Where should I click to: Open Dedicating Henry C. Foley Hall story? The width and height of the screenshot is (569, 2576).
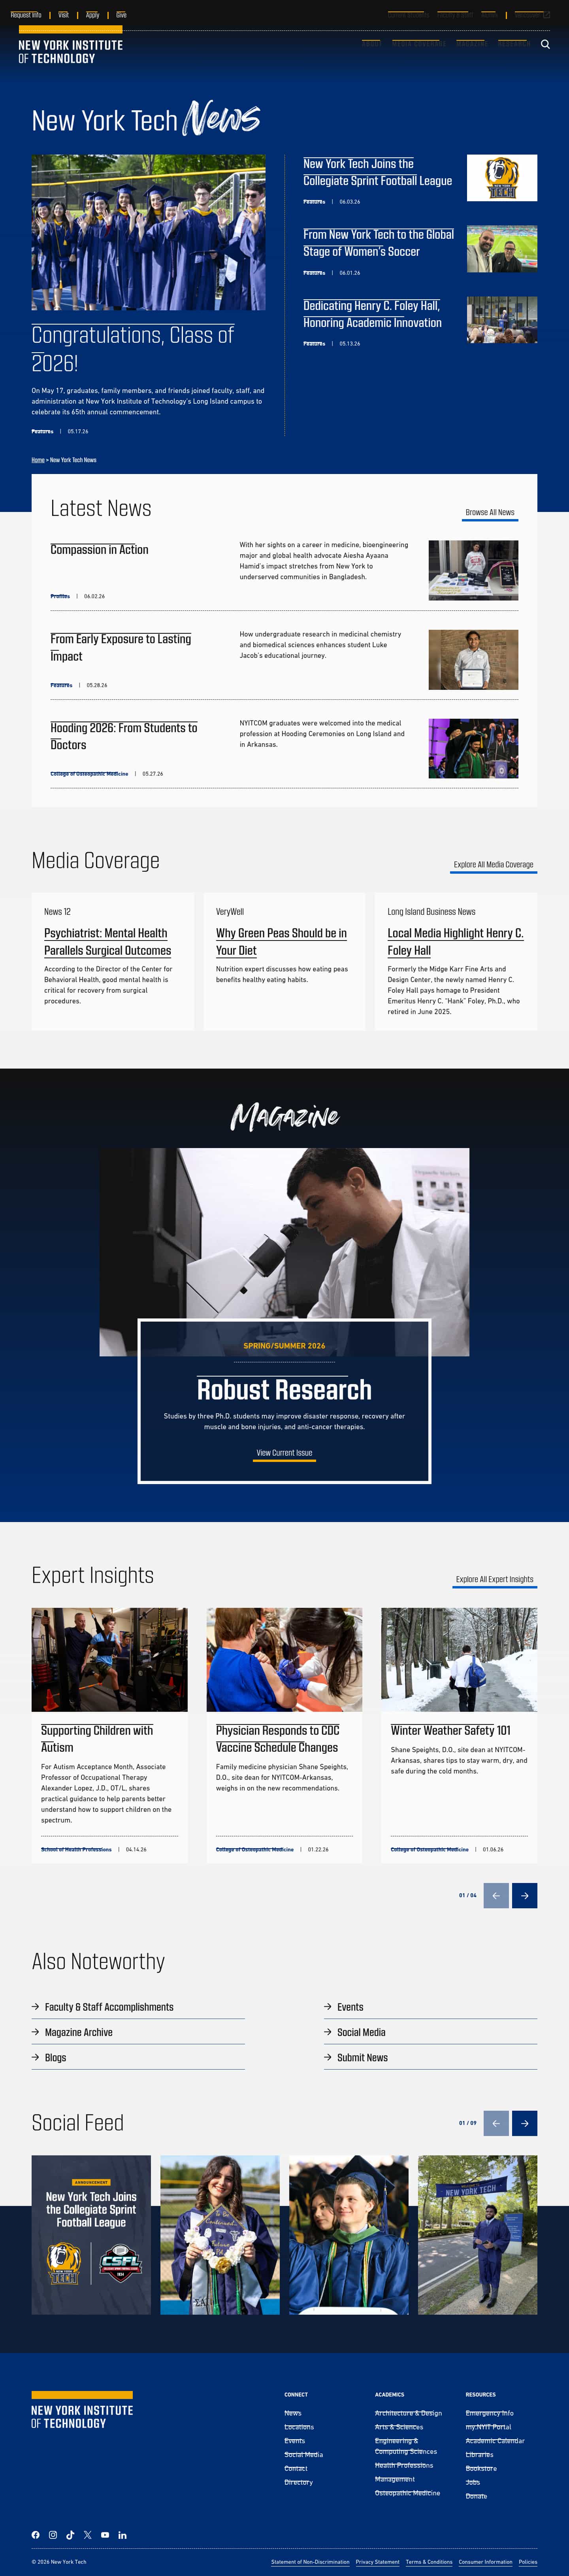pos(372,314)
